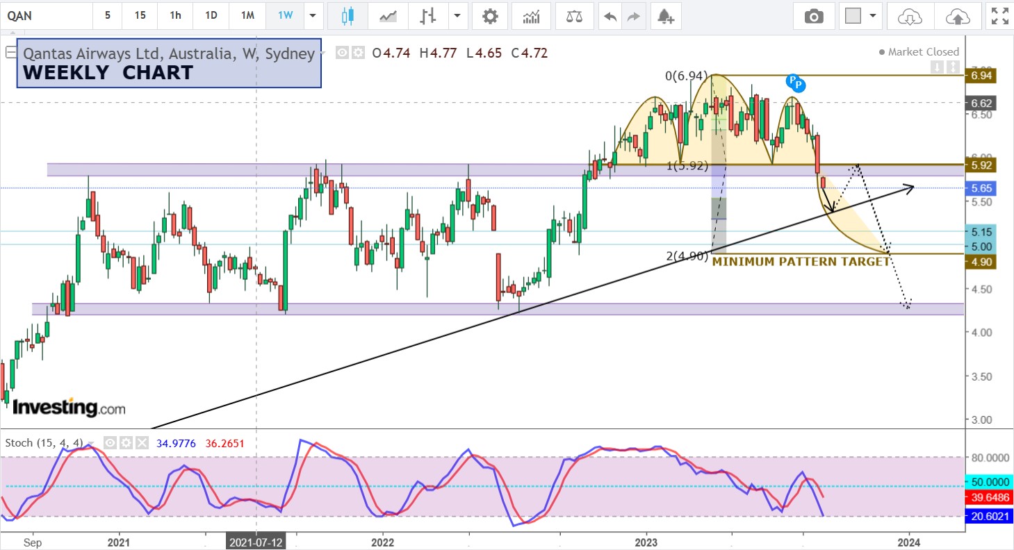
Task: Click the 20.6021 stochastic value label
Action: click(x=990, y=515)
